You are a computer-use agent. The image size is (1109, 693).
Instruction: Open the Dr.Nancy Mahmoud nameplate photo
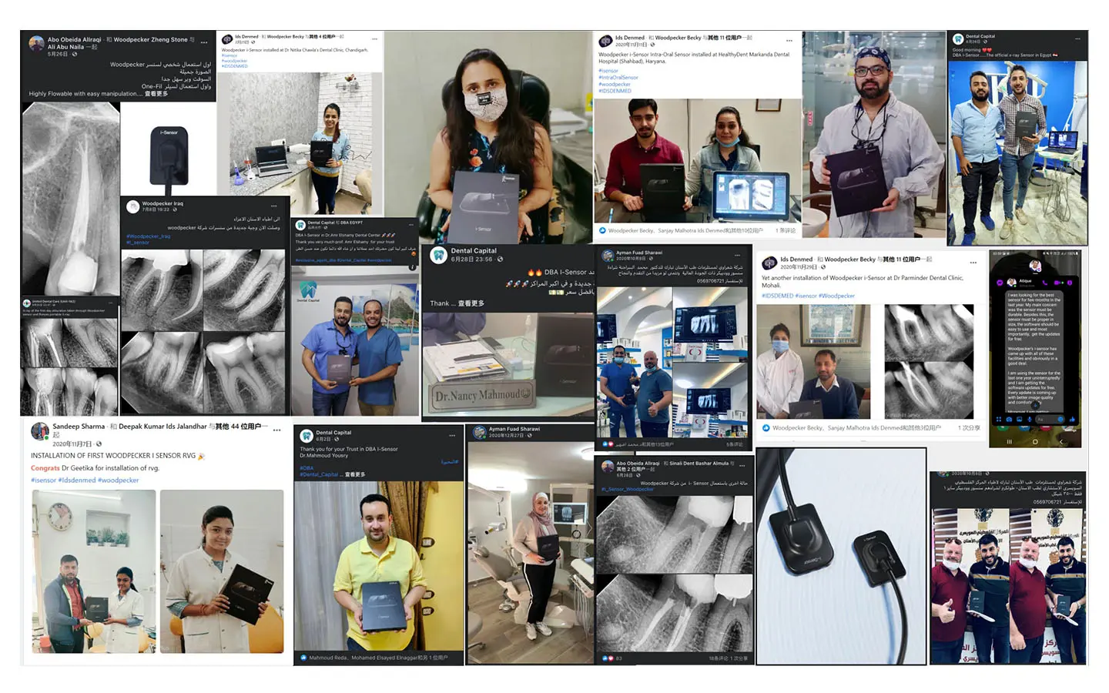point(508,365)
